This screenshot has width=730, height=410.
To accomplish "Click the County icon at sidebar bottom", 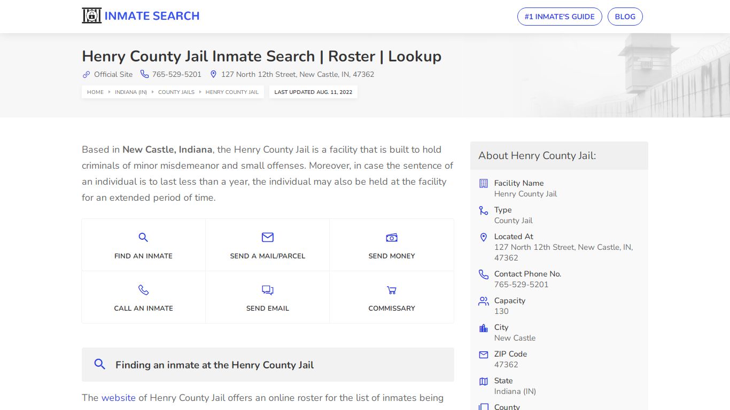I will click(484, 407).
